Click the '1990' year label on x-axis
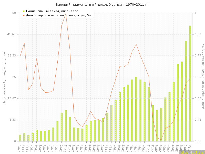Screen dimensions: 205x154 click(102, 148)
